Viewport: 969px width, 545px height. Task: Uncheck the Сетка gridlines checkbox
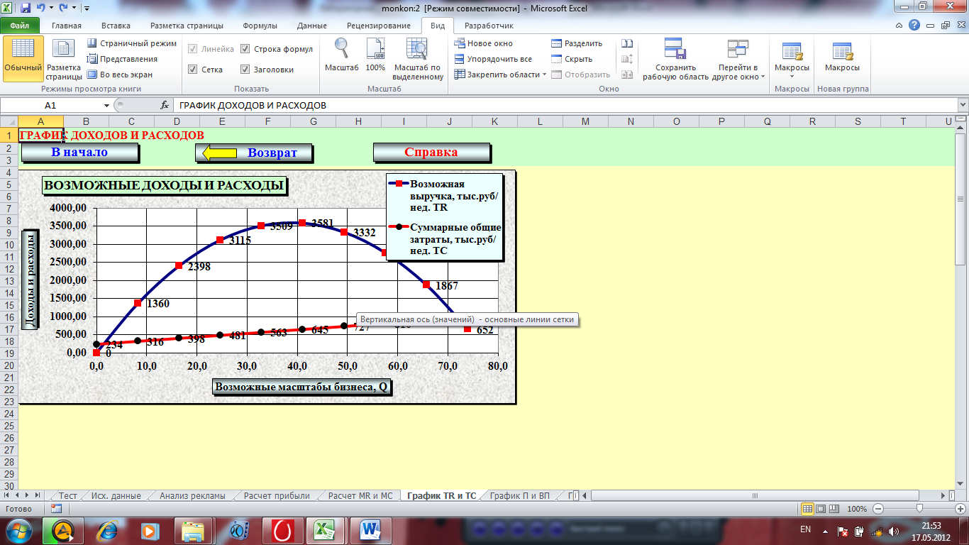click(193, 70)
